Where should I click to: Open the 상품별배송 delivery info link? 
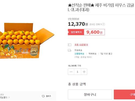coord(79,54)
